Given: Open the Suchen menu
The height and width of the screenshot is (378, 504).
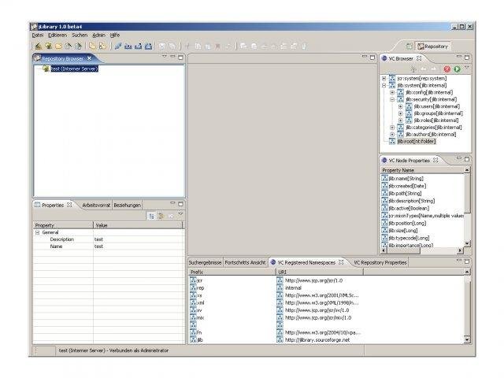Looking at the screenshot, I should [x=80, y=35].
